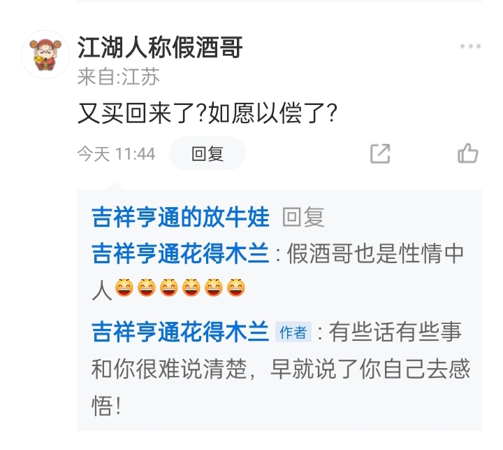
Task: Click the 回复 reply button
Action: tap(207, 153)
